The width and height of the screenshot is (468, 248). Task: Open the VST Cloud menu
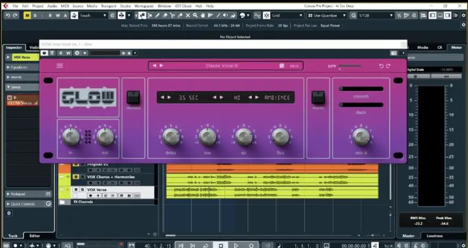(x=183, y=6)
